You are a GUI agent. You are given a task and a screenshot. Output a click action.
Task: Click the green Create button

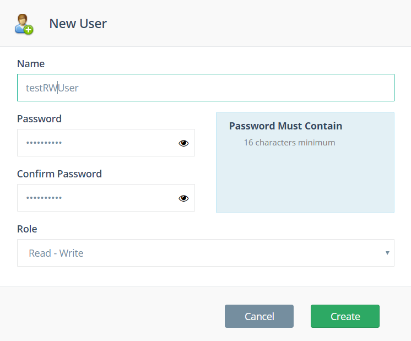345,316
